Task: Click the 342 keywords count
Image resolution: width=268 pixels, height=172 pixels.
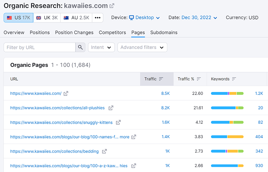Action: click(x=259, y=151)
